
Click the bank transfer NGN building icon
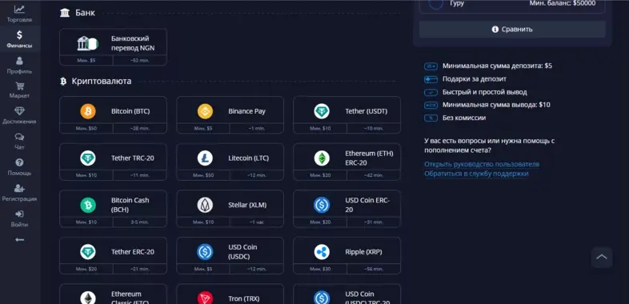87,43
